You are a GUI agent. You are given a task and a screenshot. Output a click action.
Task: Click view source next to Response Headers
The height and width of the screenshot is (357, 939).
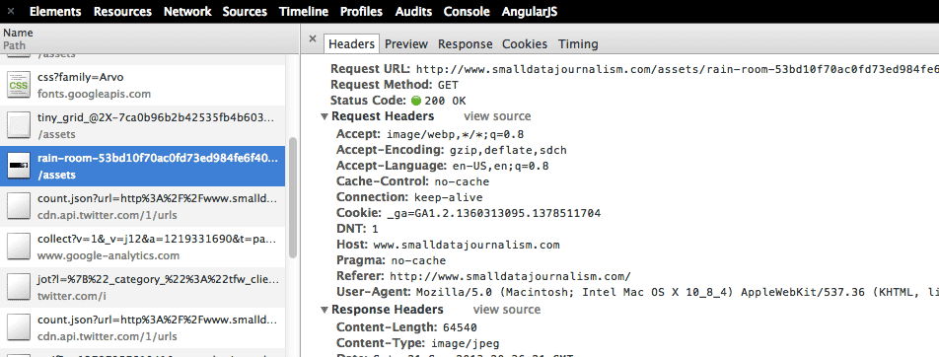pyautogui.click(x=507, y=310)
